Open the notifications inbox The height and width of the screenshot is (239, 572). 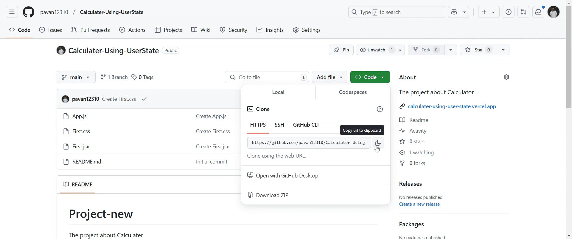point(538,12)
